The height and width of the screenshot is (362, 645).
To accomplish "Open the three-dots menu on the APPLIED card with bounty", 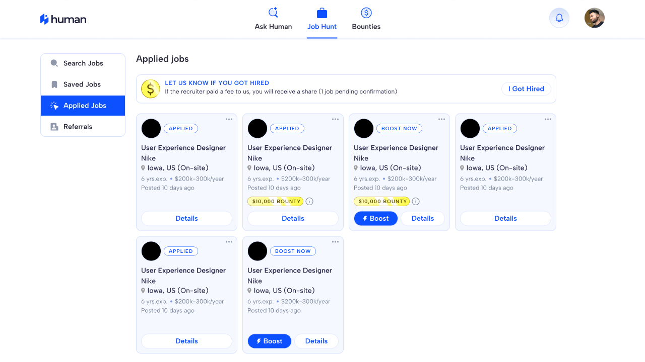I will pyautogui.click(x=335, y=119).
